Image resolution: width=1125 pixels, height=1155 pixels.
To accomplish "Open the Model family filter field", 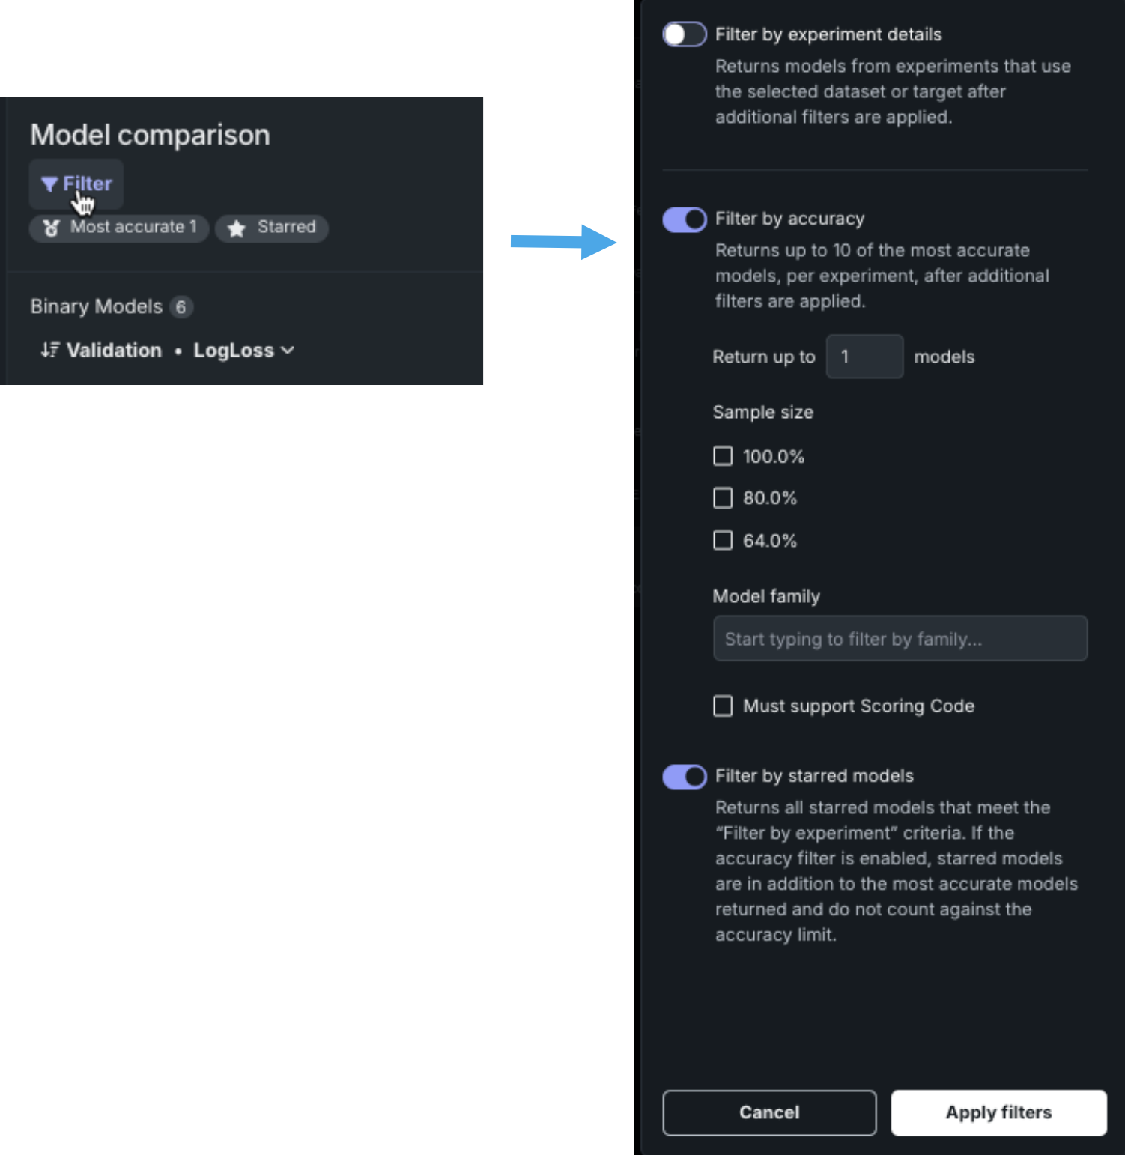I will pyautogui.click(x=900, y=639).
